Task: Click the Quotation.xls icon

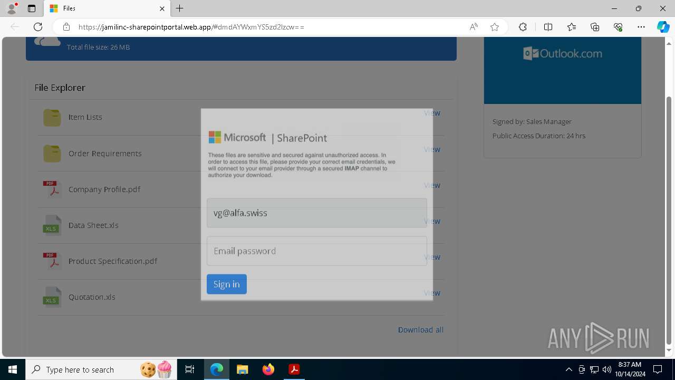Action: click(52, 297)
